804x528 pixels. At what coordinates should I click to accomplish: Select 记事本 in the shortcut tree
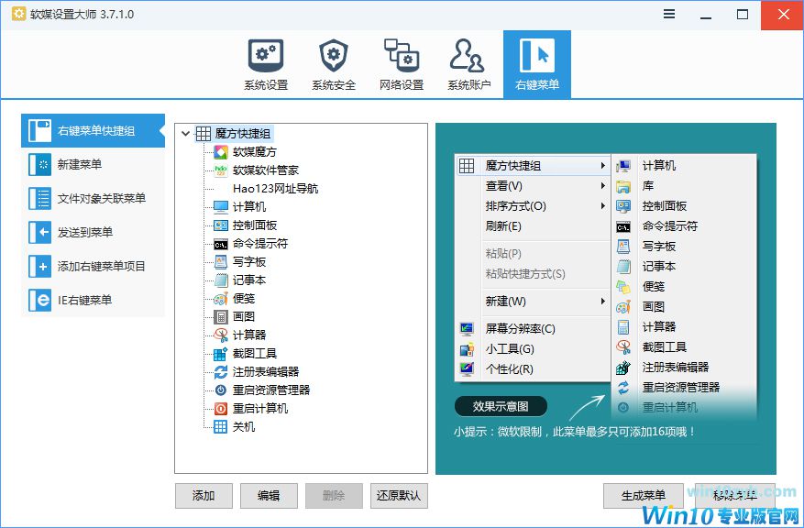(x=223, y=280)
